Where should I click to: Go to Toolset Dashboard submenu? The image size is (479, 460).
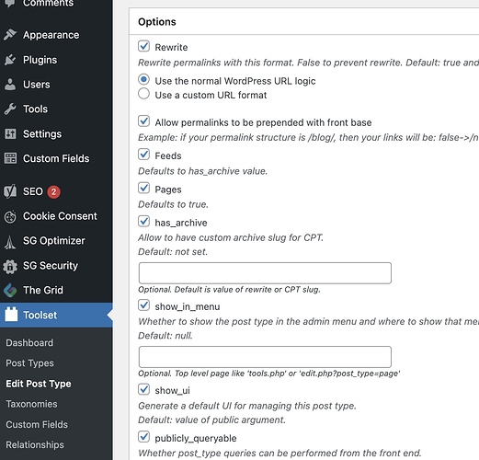click(x=29, y=342)
